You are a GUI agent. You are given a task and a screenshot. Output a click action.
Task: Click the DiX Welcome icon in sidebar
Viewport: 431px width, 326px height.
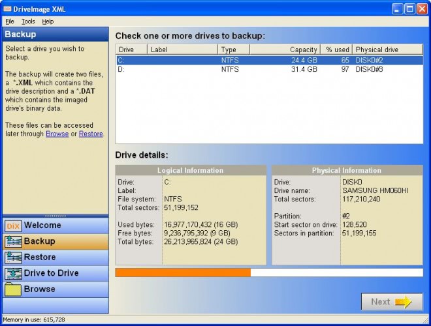13,226
